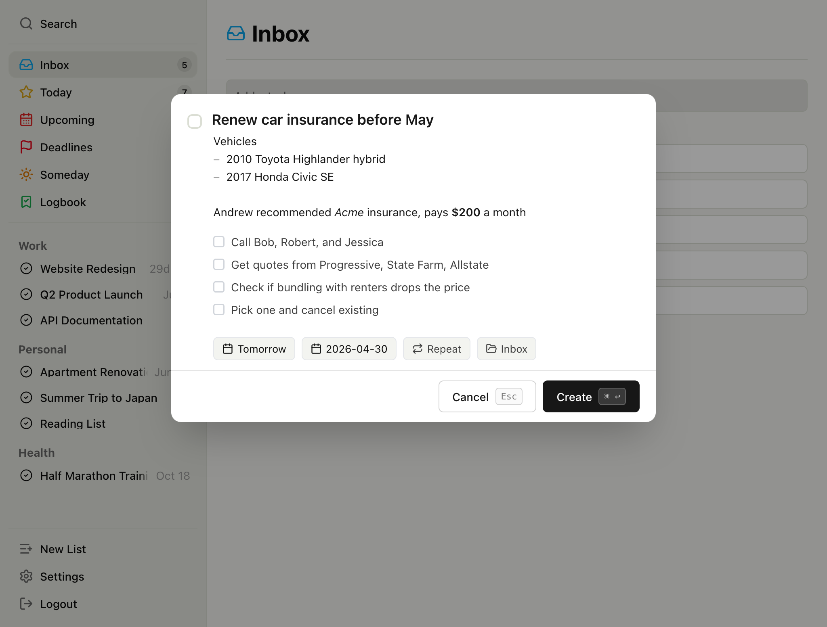Click the Summer Trip to Japan circle icon

(26, 398)
